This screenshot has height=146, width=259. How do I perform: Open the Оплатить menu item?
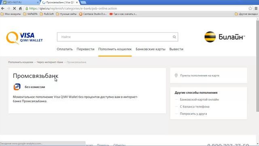pos(65,49)
